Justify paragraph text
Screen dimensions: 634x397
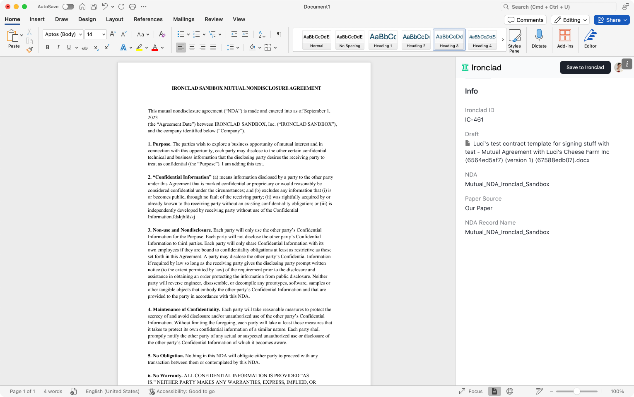[x=213, y=48]
